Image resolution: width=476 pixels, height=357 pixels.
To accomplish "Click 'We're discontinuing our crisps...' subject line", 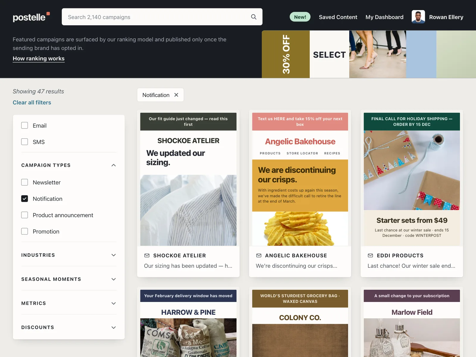I will pos(297,266).
